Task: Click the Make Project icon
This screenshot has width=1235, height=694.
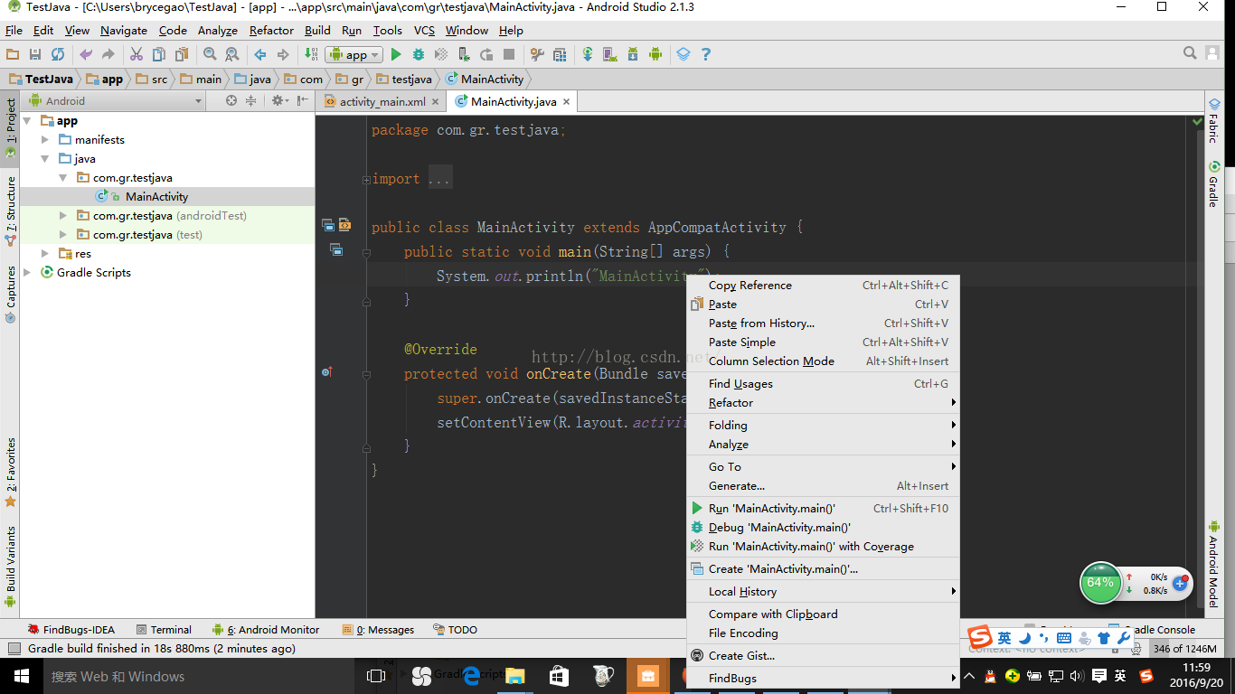Action: pos(311,54)
